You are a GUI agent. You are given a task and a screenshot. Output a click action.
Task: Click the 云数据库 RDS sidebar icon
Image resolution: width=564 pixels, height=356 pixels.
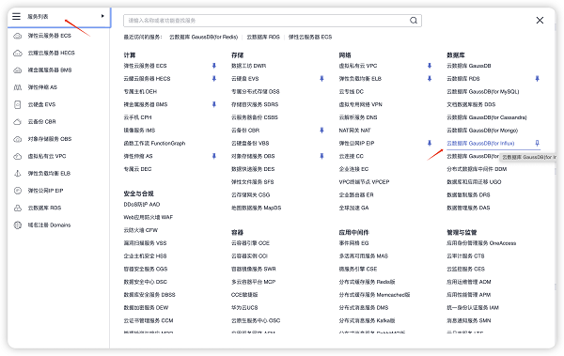(18, 208)
